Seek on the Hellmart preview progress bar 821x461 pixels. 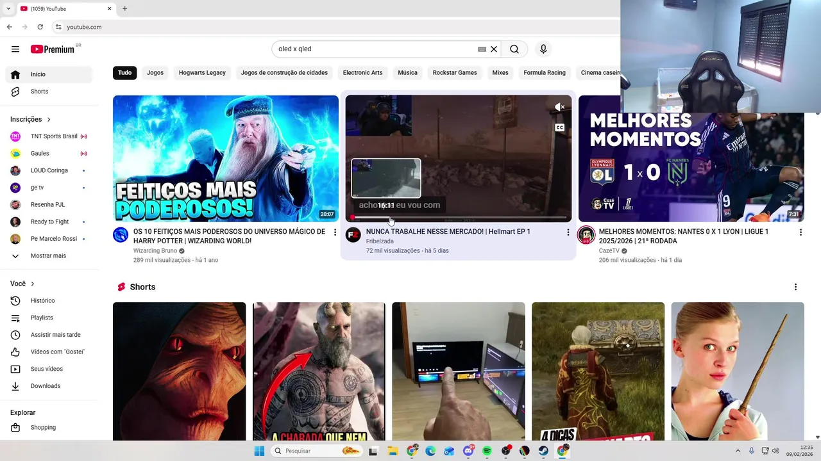(459, 218)
